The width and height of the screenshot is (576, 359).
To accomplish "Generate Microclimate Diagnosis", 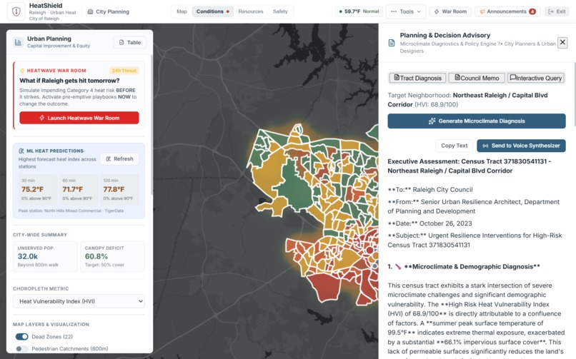I will (x=477, y=121).
